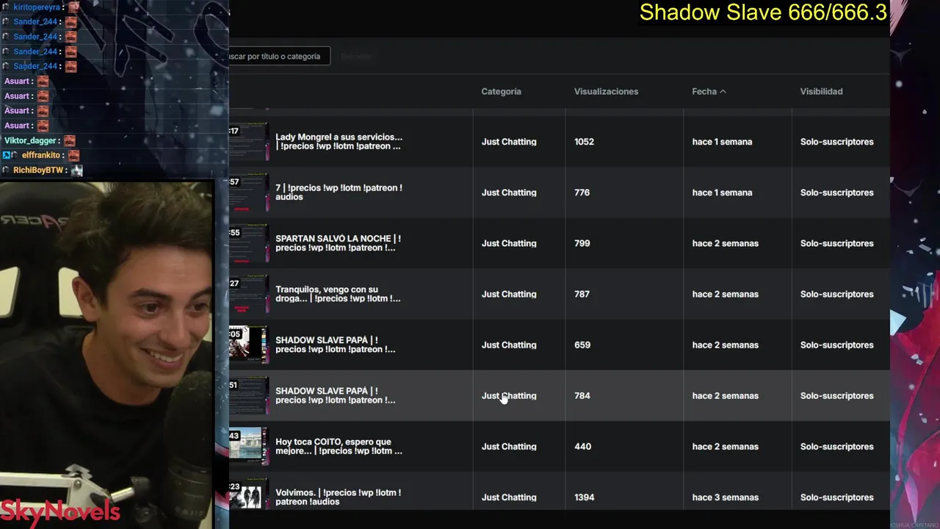Click 'hace 1 semana' date in Lady Mongrel row

coord(722,142)
